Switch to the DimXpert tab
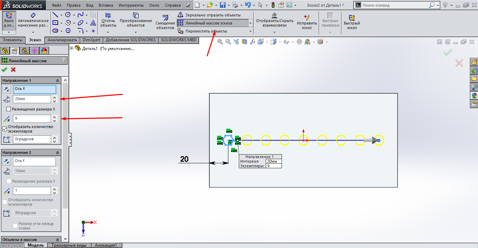Viewport: 478px width, 248px height. tap(92, 40)
